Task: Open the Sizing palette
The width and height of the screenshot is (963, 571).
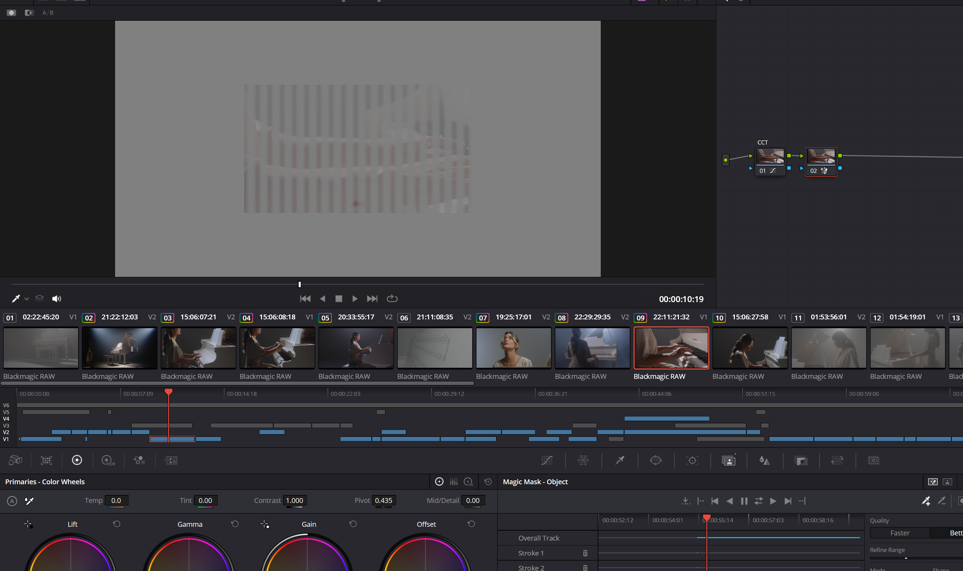Action: point(837,460)
